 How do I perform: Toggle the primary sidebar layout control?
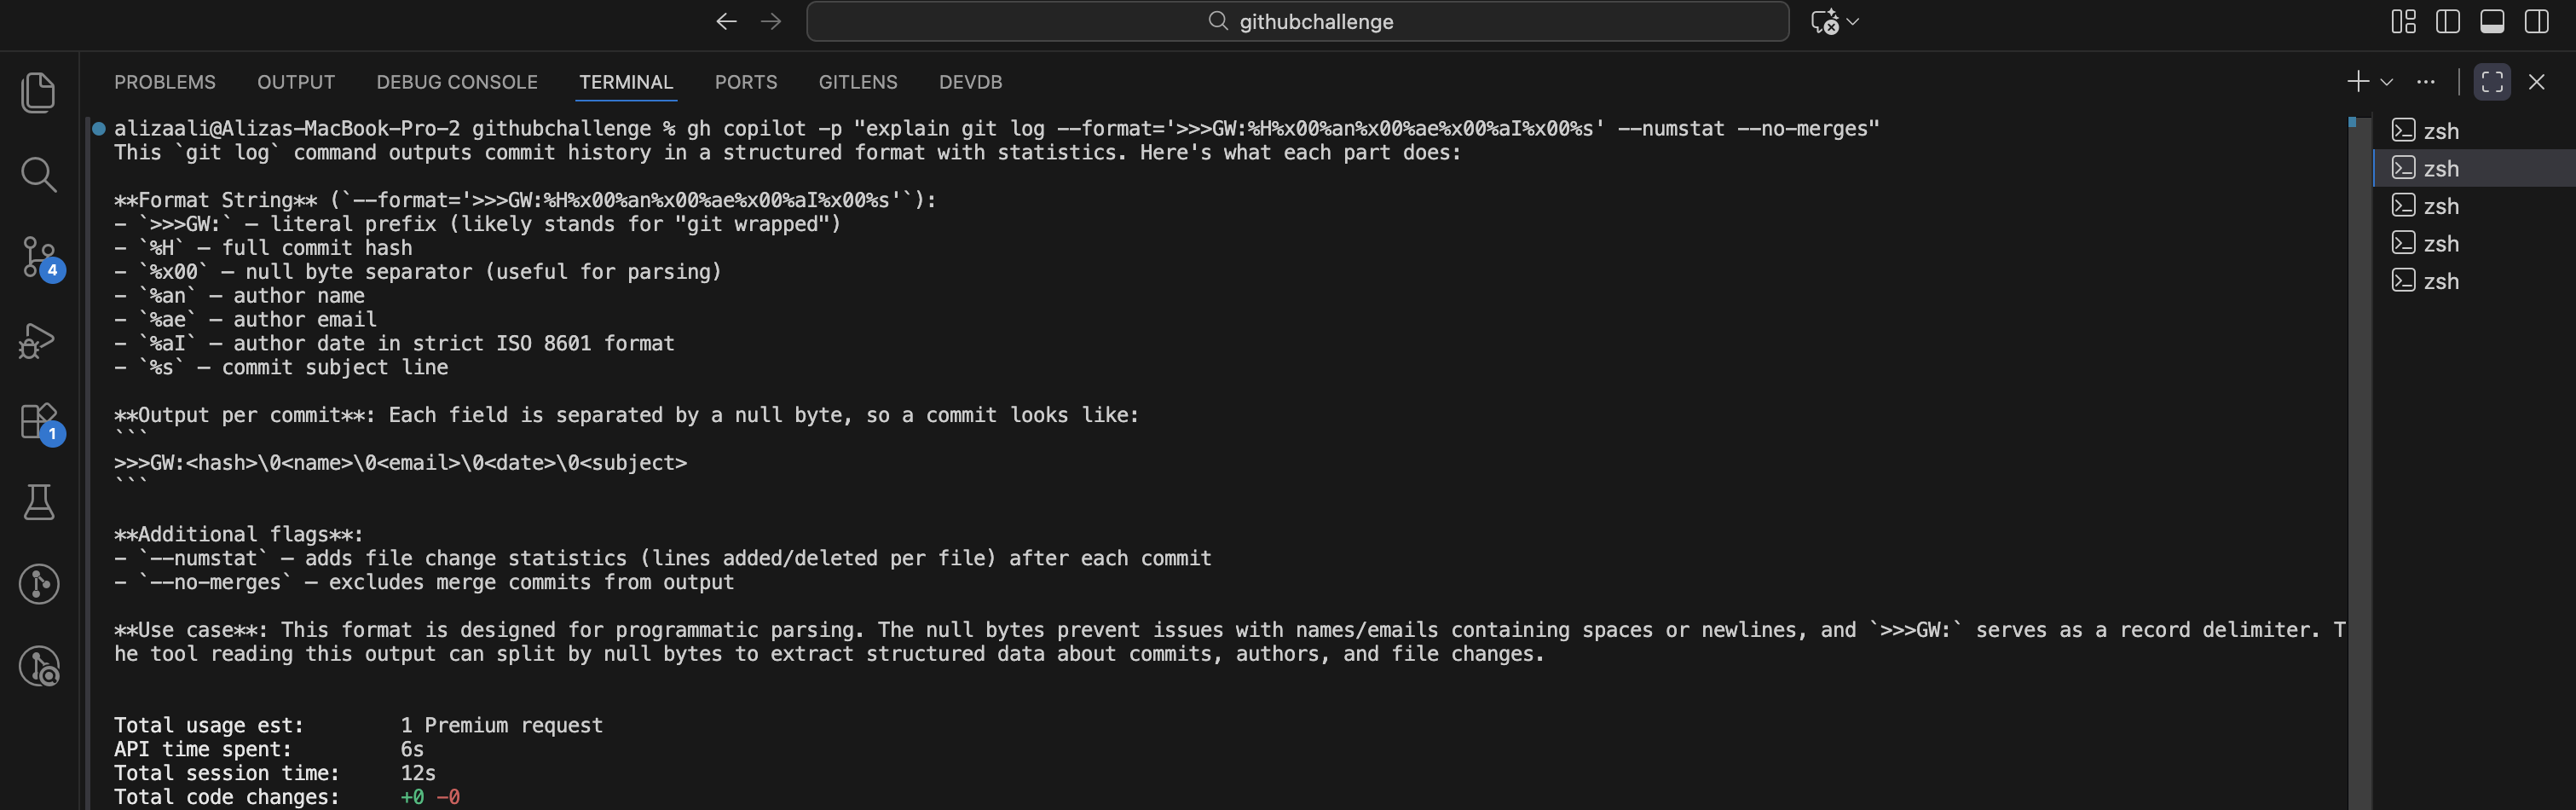(2447, 21)
